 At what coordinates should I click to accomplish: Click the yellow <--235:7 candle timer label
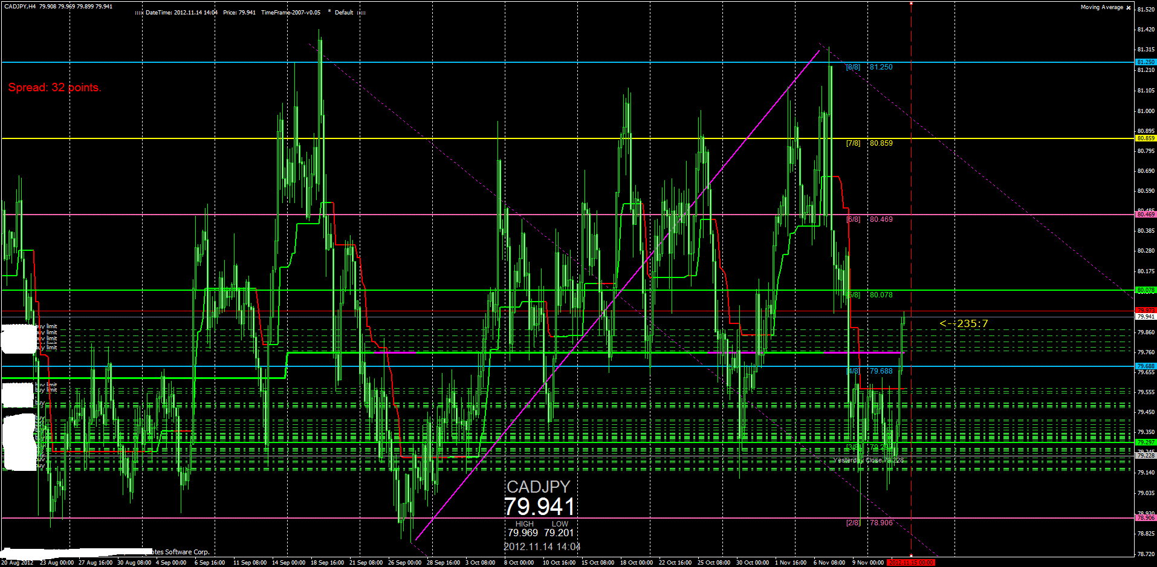pyautogui.click(x=964, y=324)
